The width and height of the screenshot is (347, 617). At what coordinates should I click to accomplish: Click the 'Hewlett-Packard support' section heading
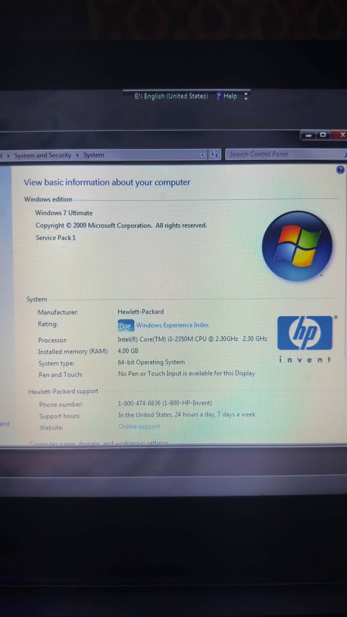click(63, 391)
